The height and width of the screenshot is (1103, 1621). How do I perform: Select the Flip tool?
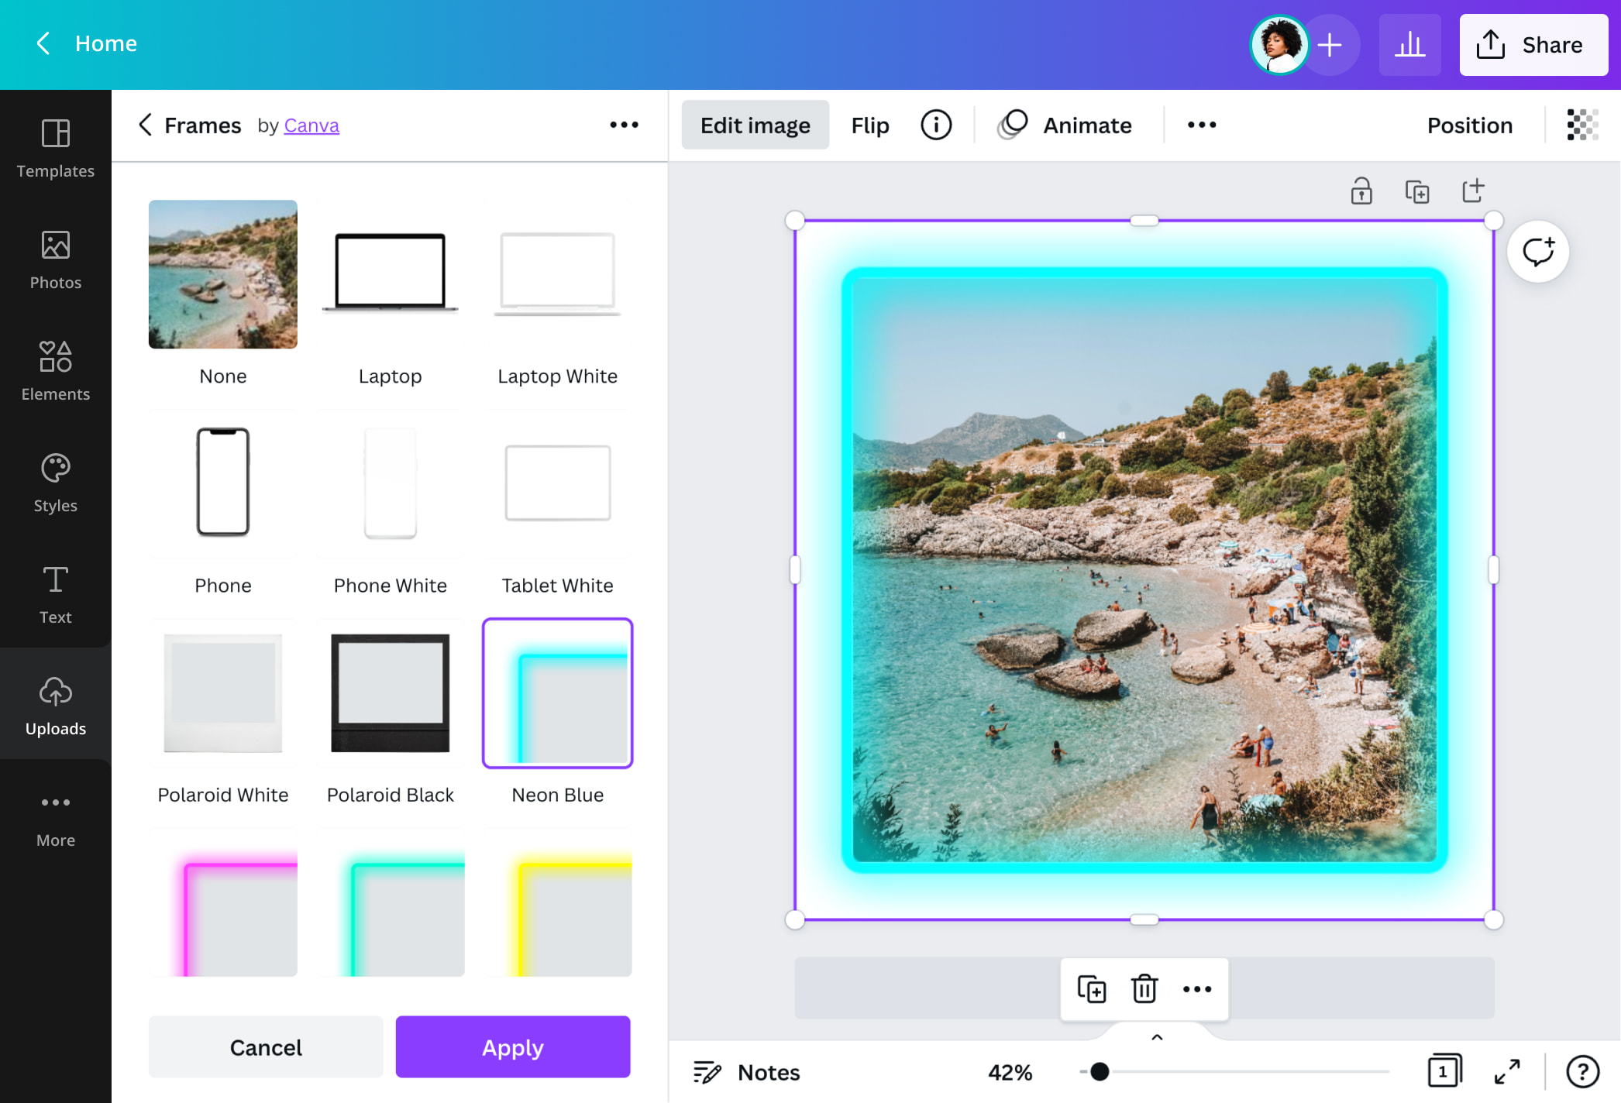(x=870, y=125)
